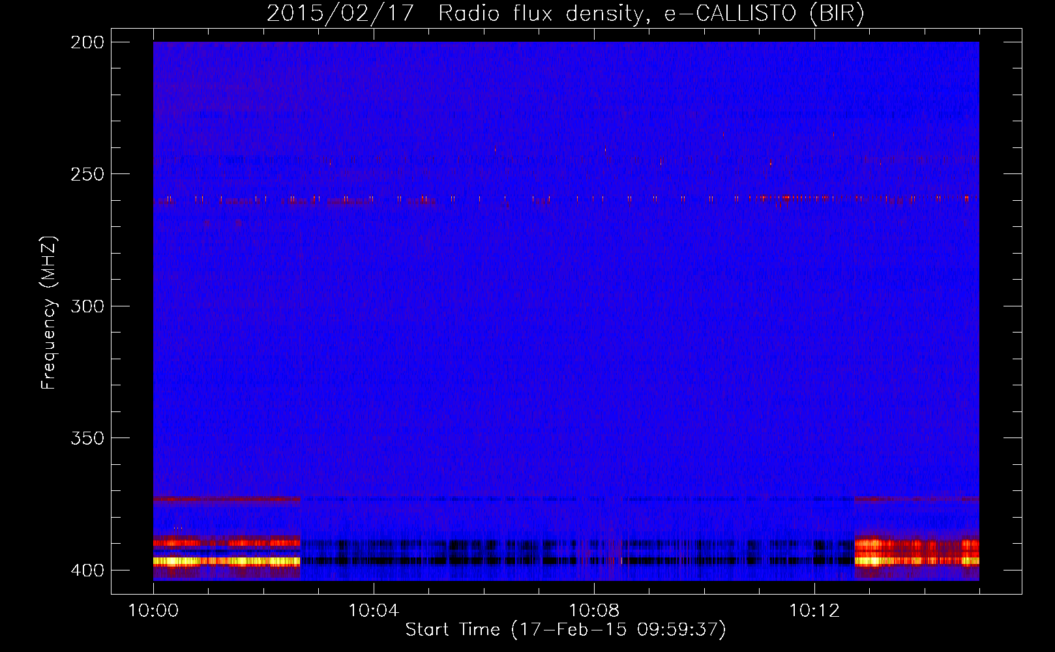Image resolution: width=1055 pixels, height=652 pixels.
Task: Click the 300 frequency tick label
Action: point(87,306)
